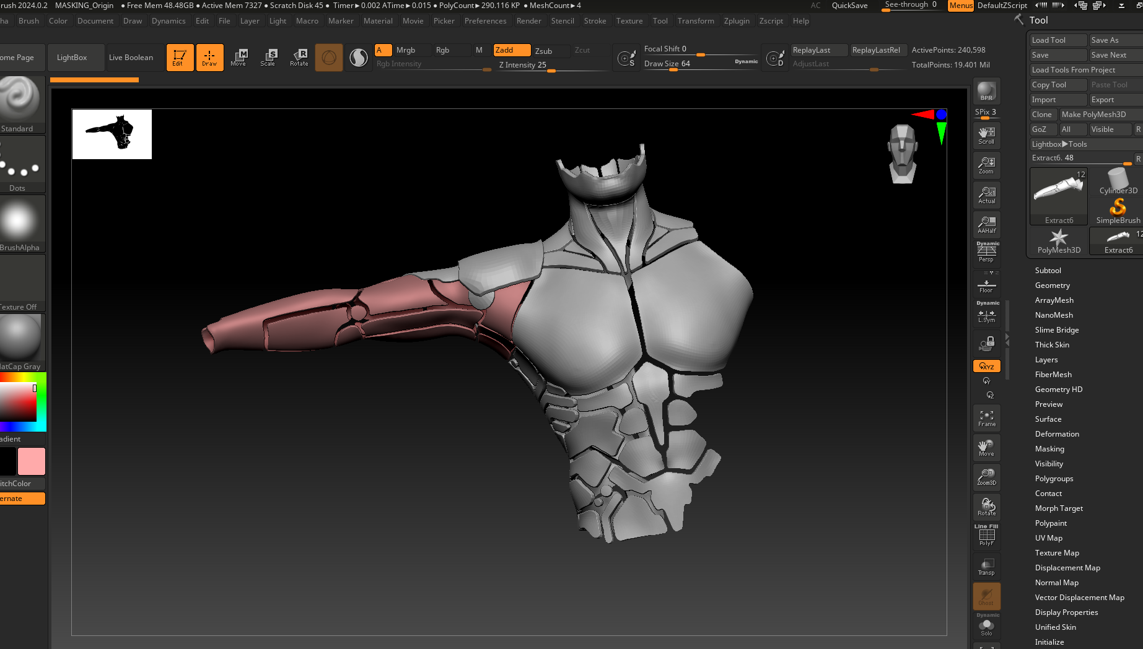Screen dimensions: 1143x649
Task: Open the Transform menu
Action: tap(696, 21)
